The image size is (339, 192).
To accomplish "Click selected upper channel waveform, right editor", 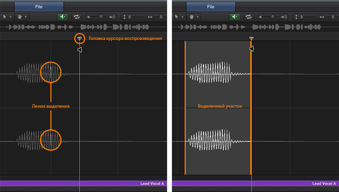I will [x=218, y=73].
